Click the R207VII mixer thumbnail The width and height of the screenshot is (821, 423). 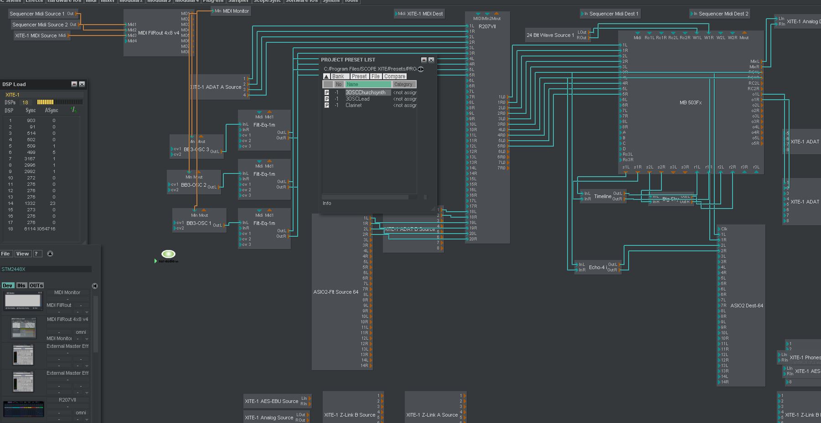tap(23, 409)
